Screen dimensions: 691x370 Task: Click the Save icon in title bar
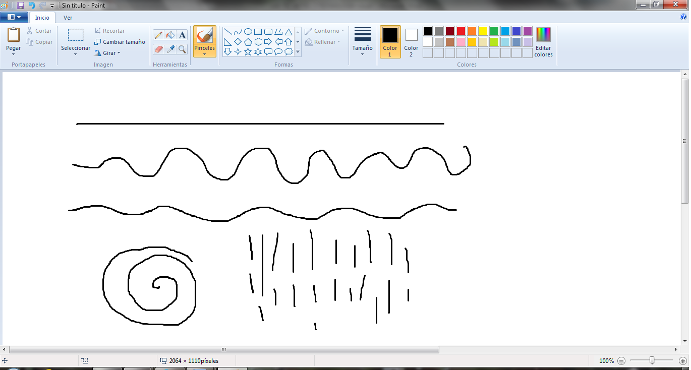pos(21,5)
